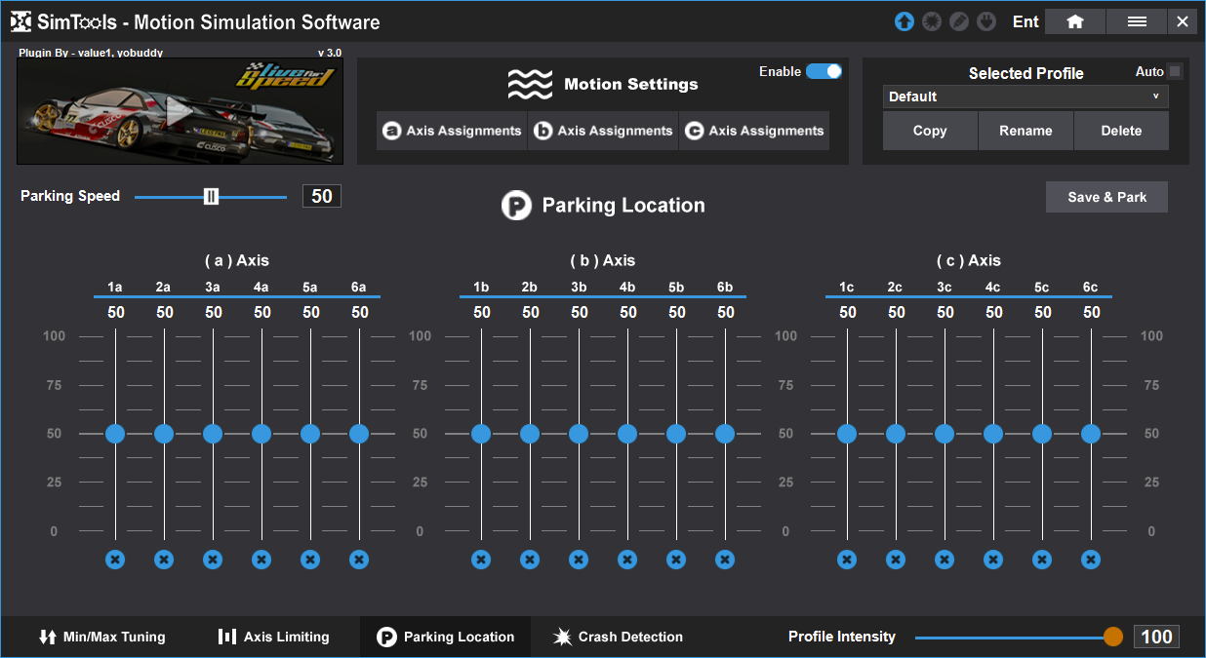Click the 3b axis slider knob
Image resolution: width=1206 pixels, height=658 pixels.
tap(579, 434)
